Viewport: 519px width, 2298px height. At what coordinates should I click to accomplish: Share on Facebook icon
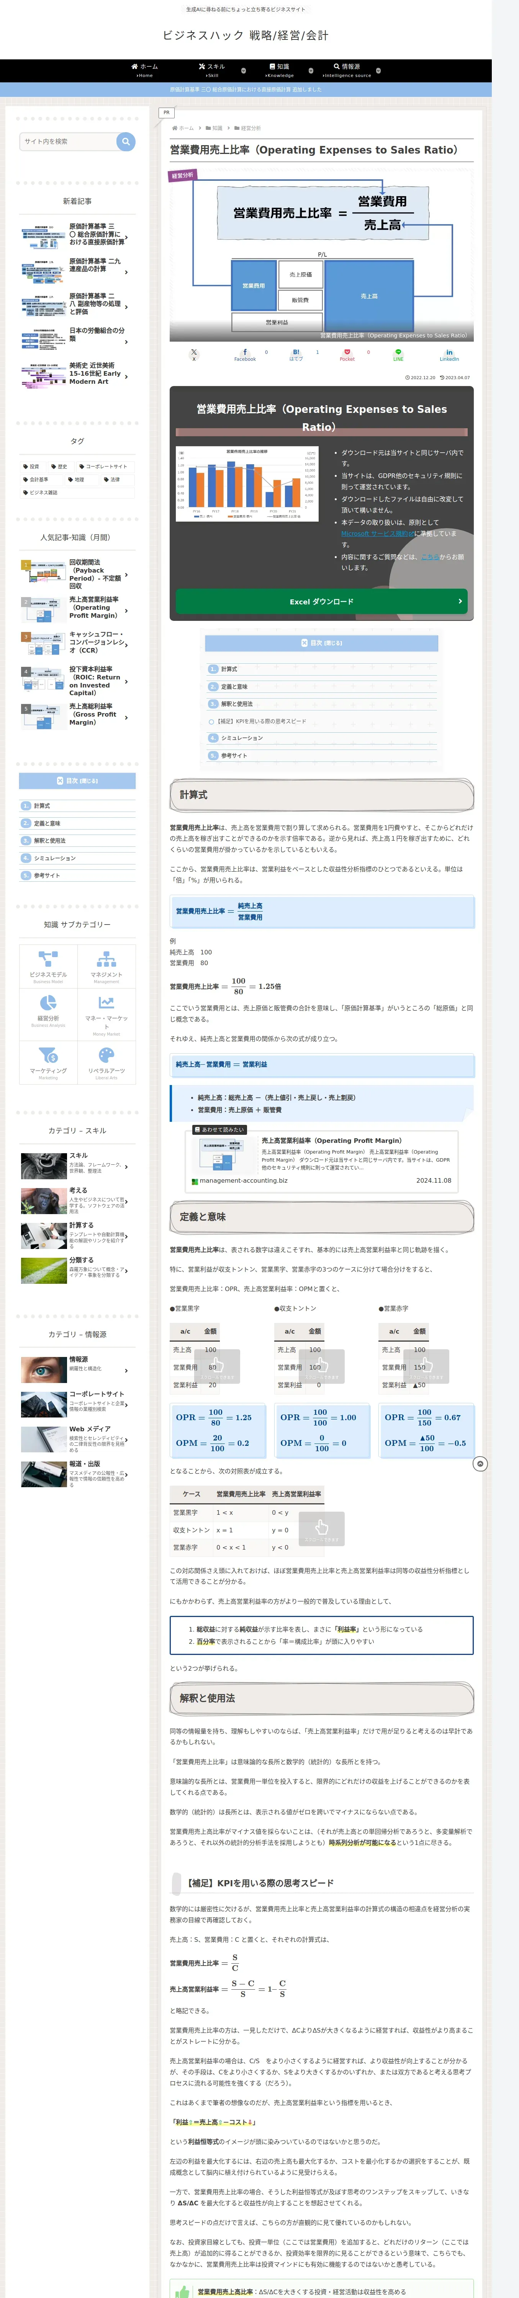(245, 354)
